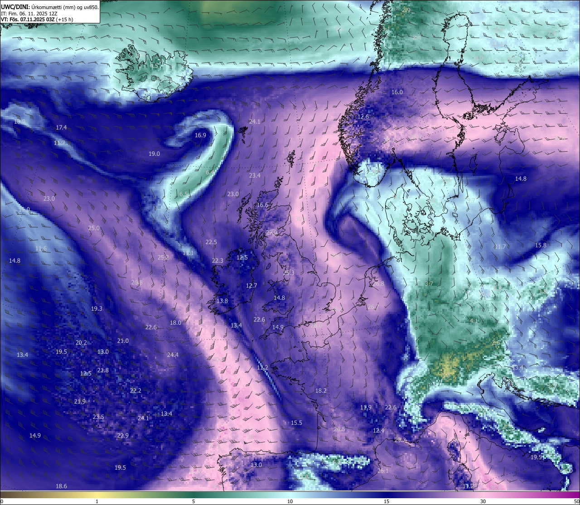This screenshot has width=580, height=505.
Task: Select the 16.9 value in the spiral
Action: pyautogui.click(x=200, y=135)
